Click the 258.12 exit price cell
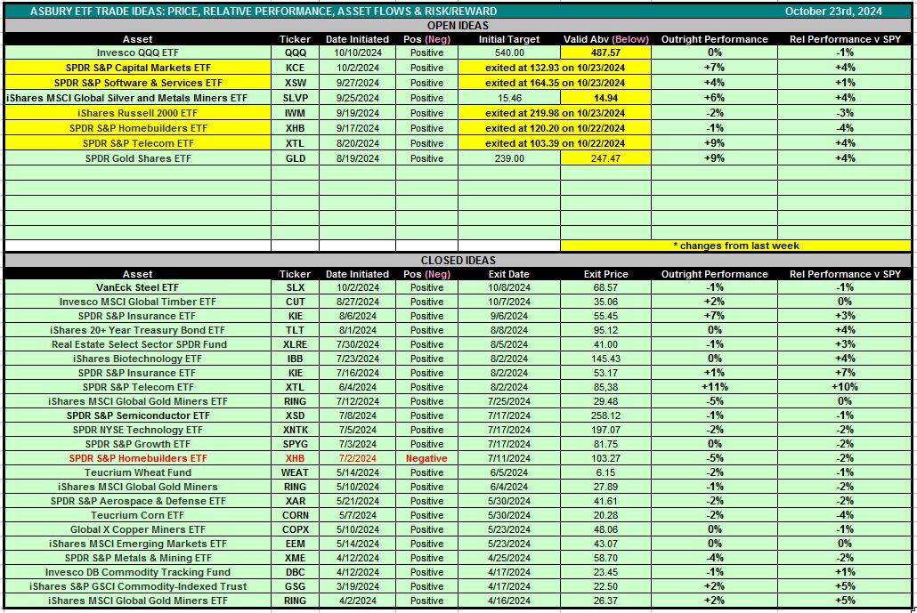Viewport: 917px width, 613px height. (605, 415)
